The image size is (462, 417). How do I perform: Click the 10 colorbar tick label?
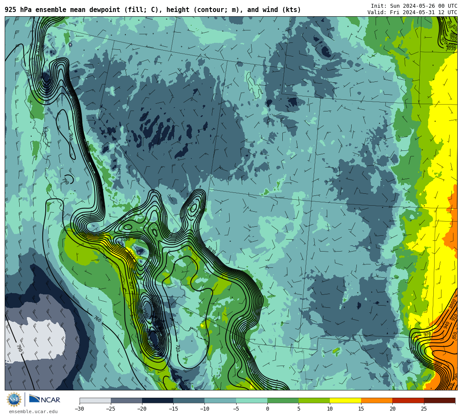[330, 409]
